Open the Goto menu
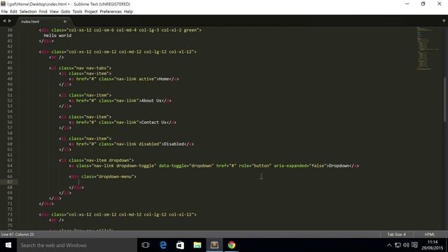The height and width of the screenshot is (252, 448). pos(65,12)
